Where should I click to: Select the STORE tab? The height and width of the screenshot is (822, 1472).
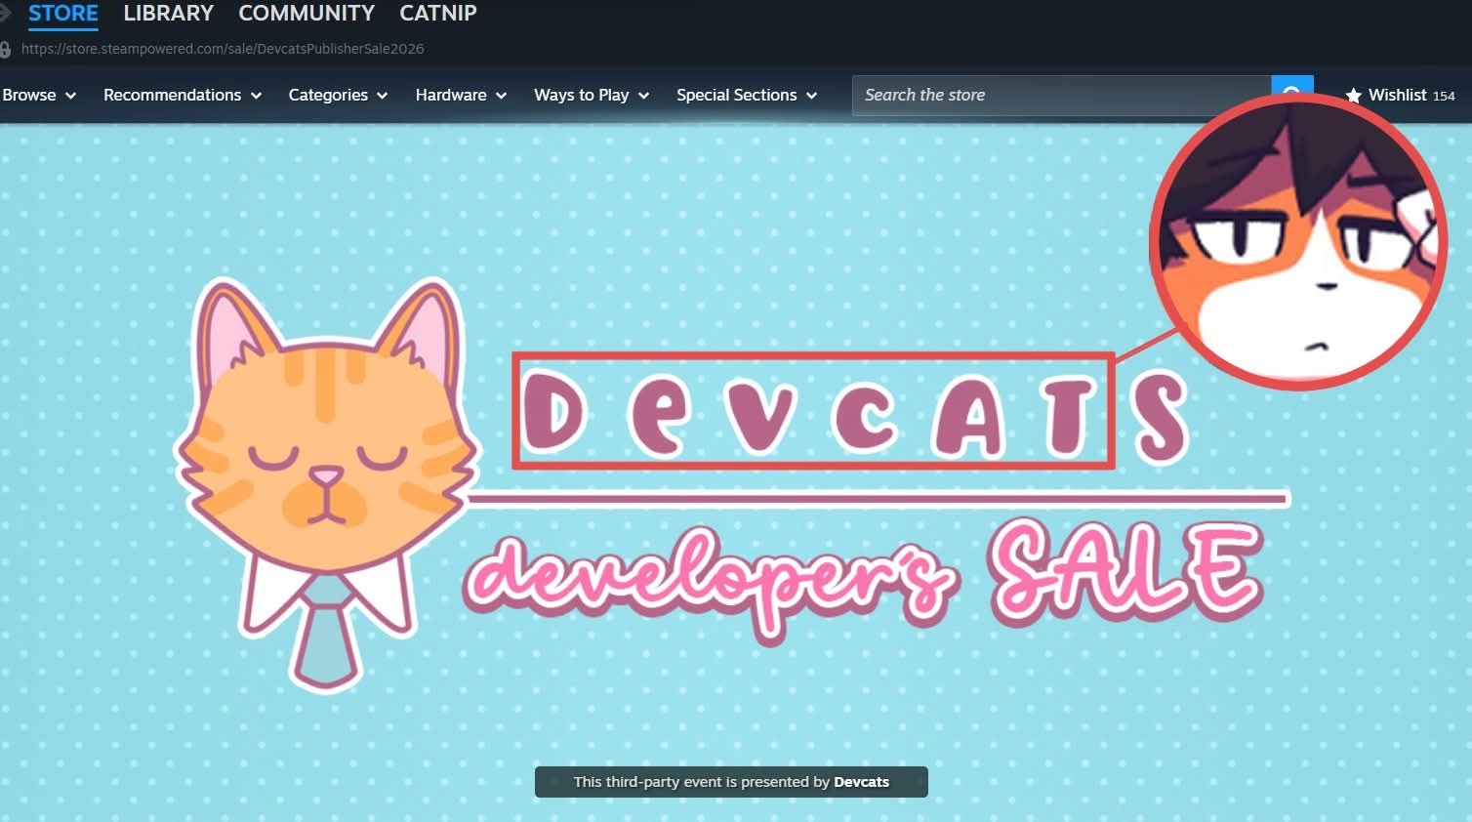pyautogui.click(x=62, y=14)
